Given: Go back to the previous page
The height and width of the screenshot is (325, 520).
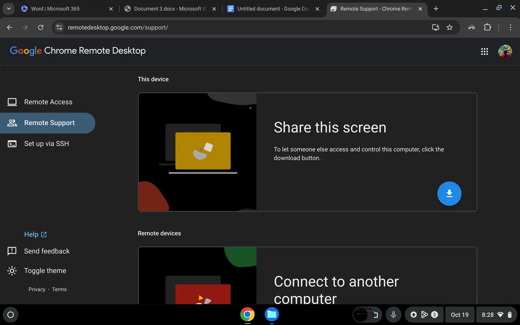Looking at the screenshot, I should pyautogui.click(x=10, y=27).
